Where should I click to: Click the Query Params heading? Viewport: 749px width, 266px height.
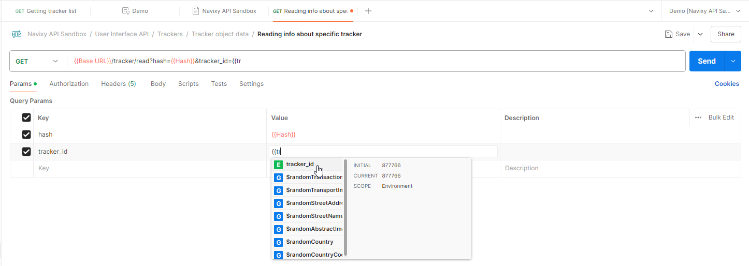(x=31, y=101)
